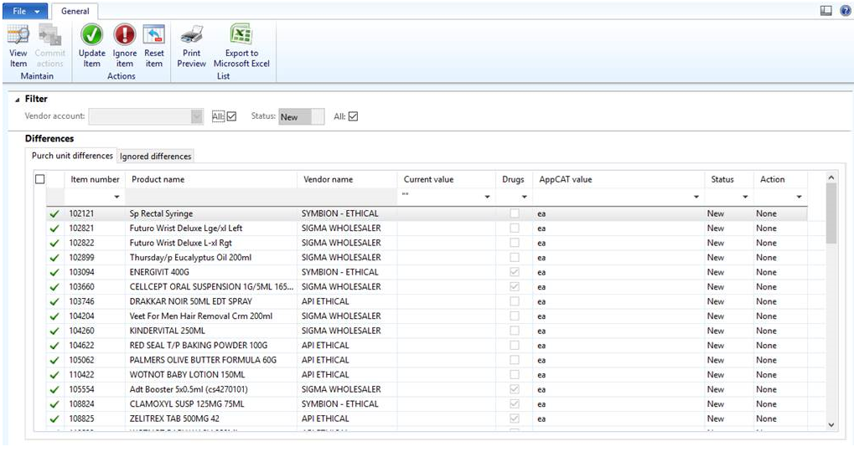
Task: Open AppCAT value column filter arrow
Action: coord(696,197)
